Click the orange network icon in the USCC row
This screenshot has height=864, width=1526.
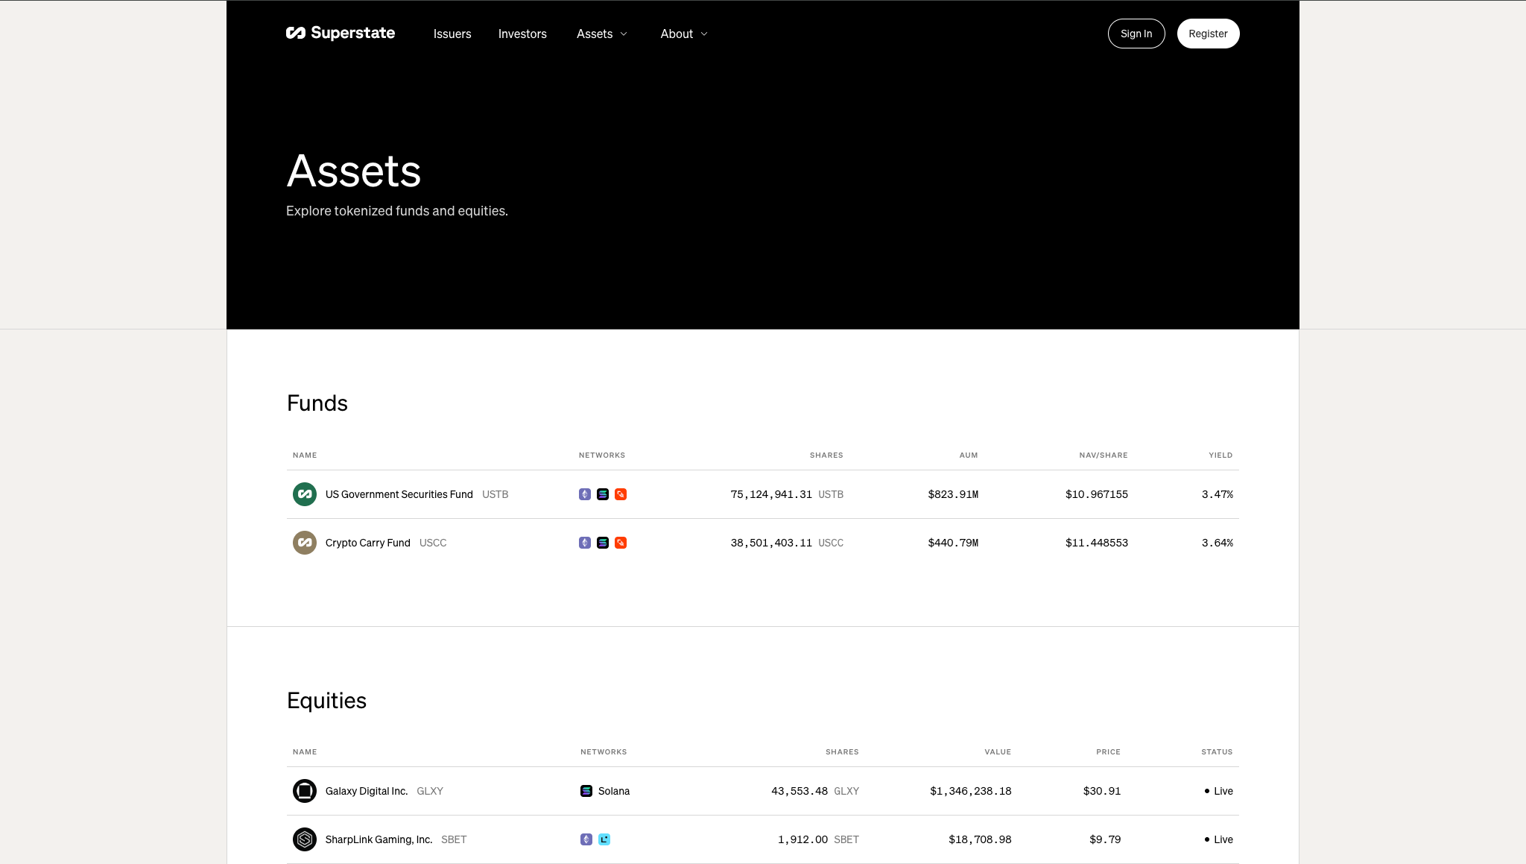pyautogui.click(x=621, y=543)
